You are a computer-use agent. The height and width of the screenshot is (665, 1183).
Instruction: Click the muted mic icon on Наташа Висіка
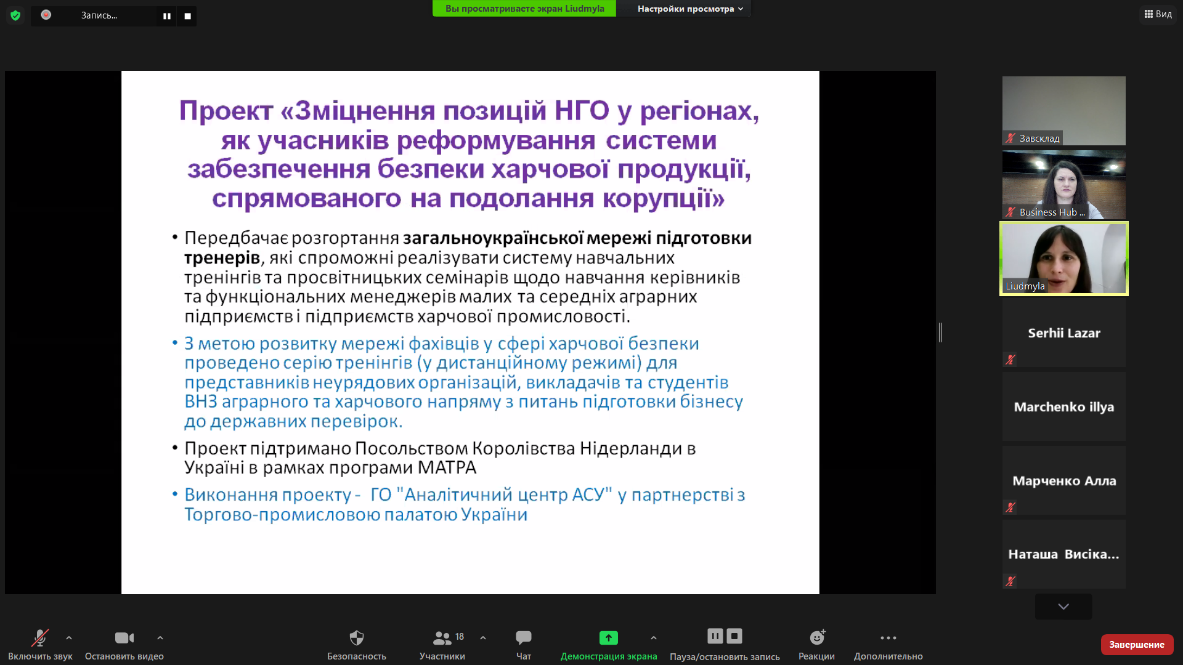(1010, 581)
